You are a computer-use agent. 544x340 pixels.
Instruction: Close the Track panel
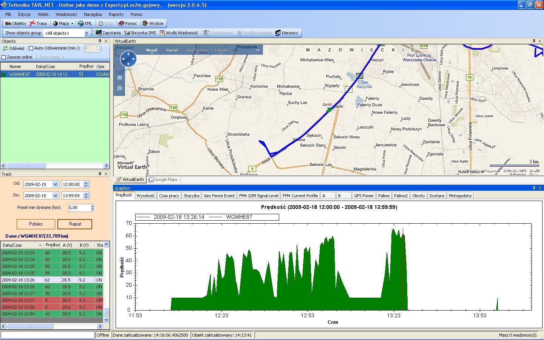(x=106, y=174)
